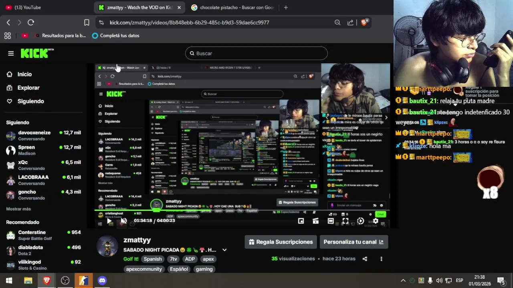This screenshot has height=288, width=513.
Task: Select the gaming tag
Action: [204, 269]
